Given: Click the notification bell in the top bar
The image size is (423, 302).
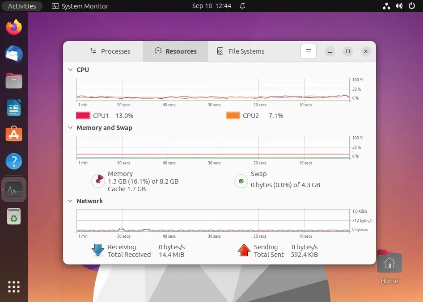Looking at the screenshot, I should click(x=242, y=6).
